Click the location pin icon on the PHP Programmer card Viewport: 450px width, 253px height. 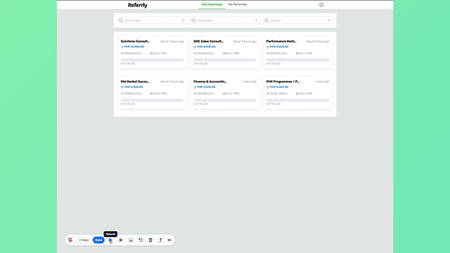coord(268,94)
